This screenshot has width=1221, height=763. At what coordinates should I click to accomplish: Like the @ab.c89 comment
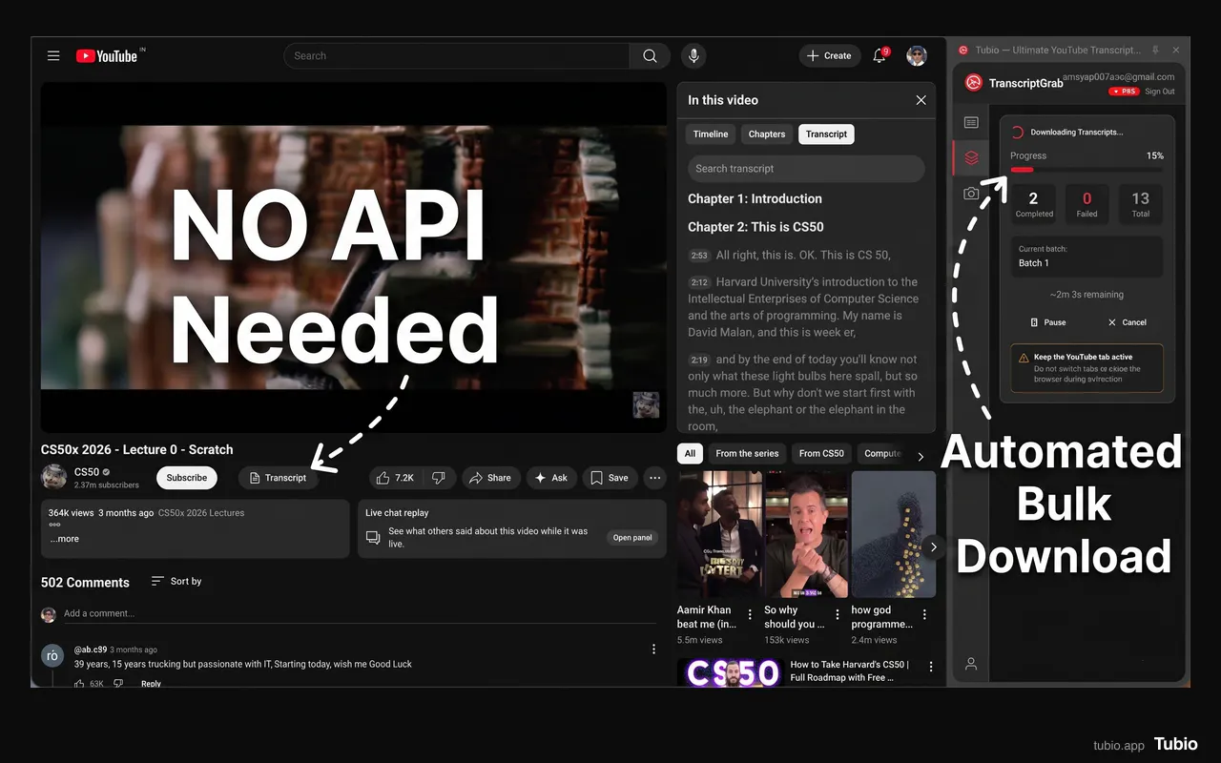80,684
